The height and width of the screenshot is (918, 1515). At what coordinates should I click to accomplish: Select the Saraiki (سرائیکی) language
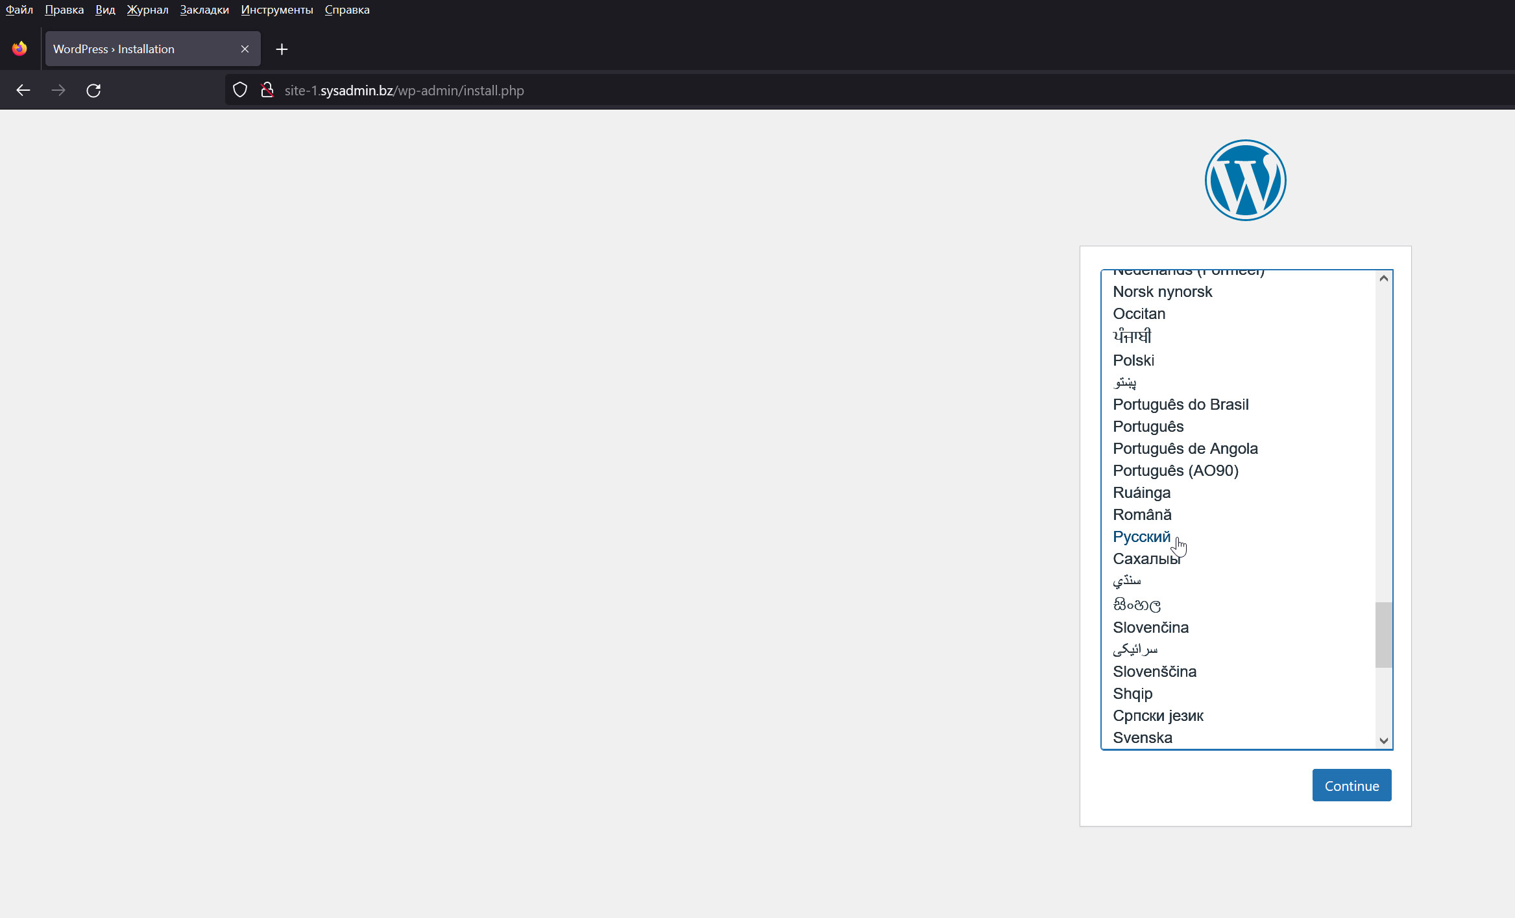[1238, 650]
